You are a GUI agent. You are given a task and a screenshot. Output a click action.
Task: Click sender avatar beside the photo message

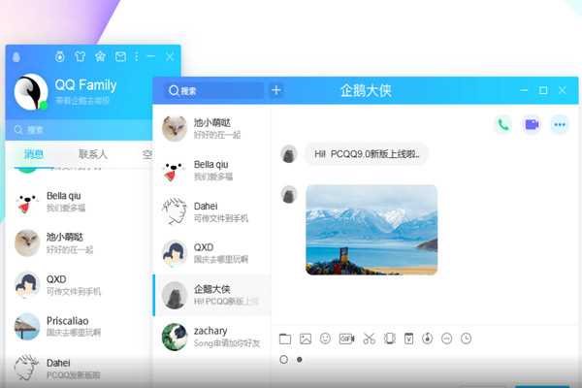[289, 195]
